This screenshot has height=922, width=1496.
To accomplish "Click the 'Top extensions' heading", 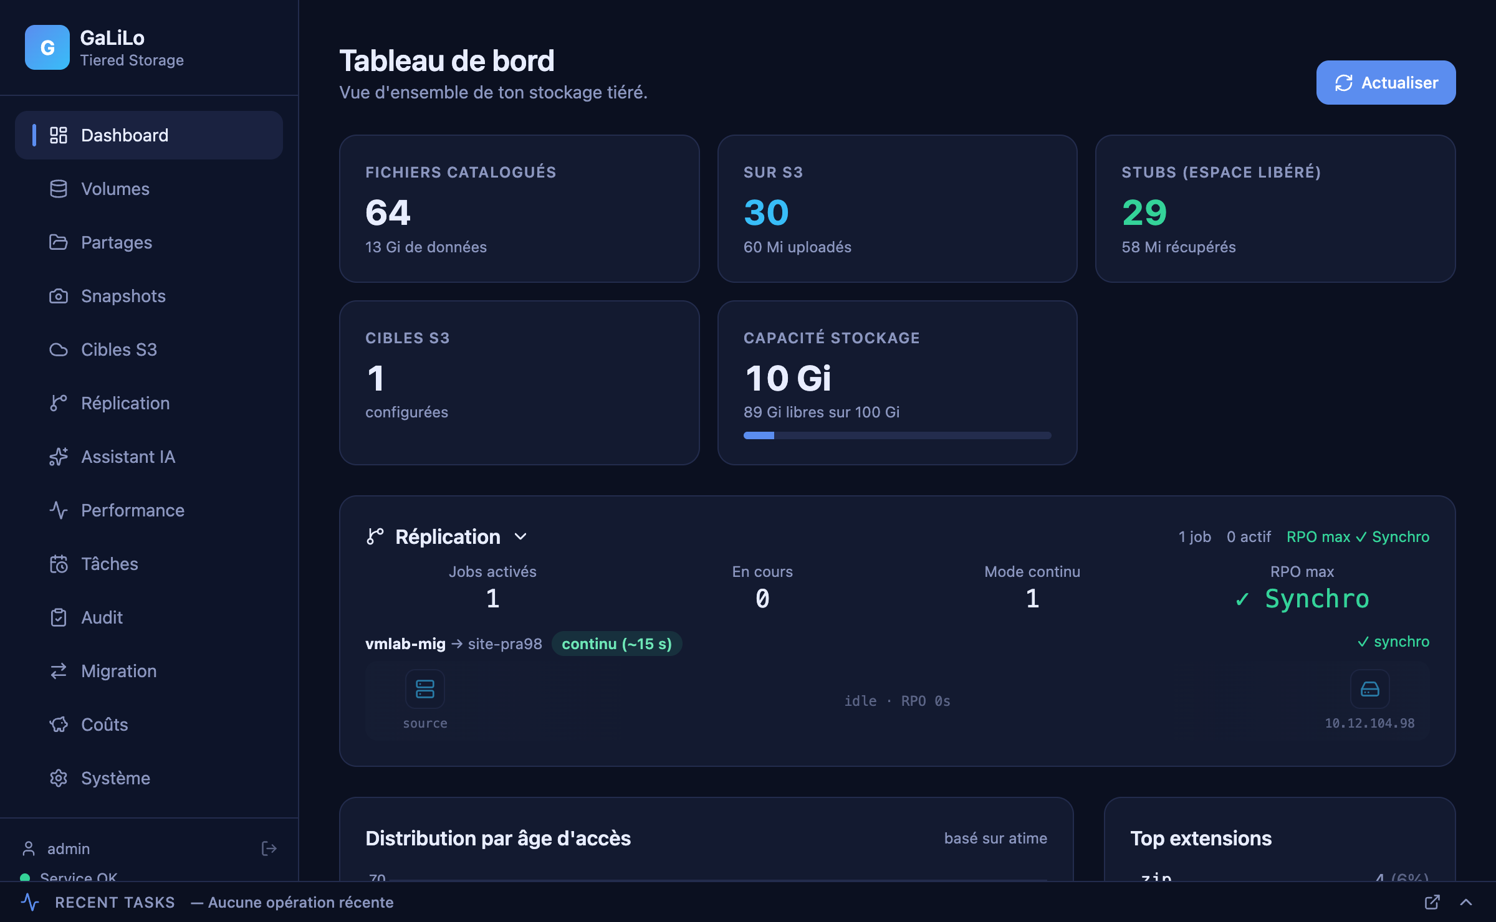I will (1201, 838).
